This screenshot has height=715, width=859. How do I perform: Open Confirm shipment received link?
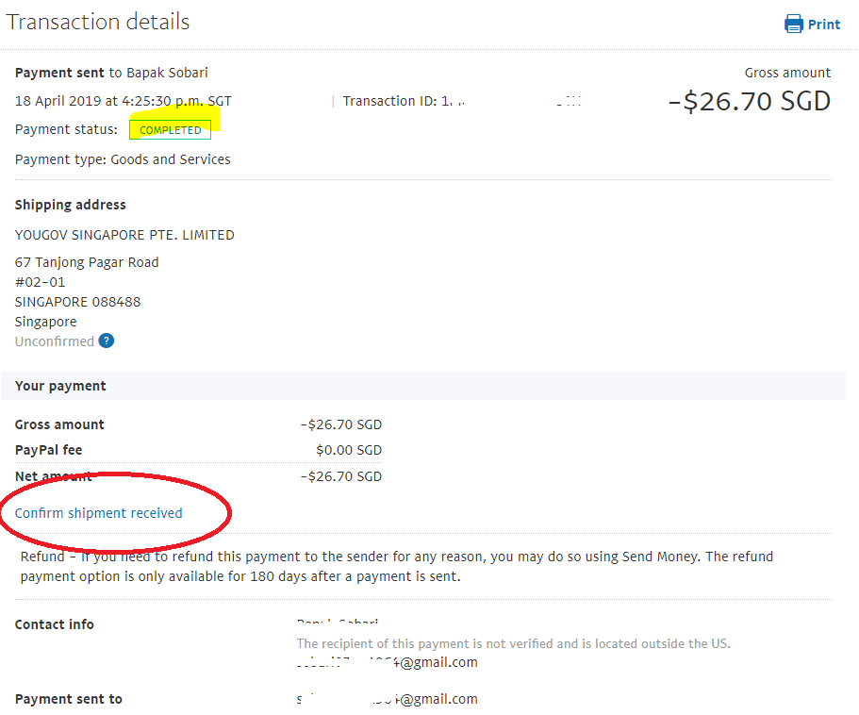pyautogui.click(x=99, y=513)
